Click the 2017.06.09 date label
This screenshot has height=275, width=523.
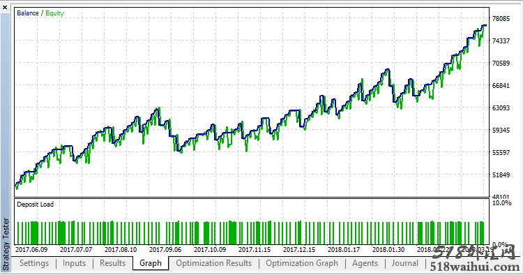tap(31, 250)
